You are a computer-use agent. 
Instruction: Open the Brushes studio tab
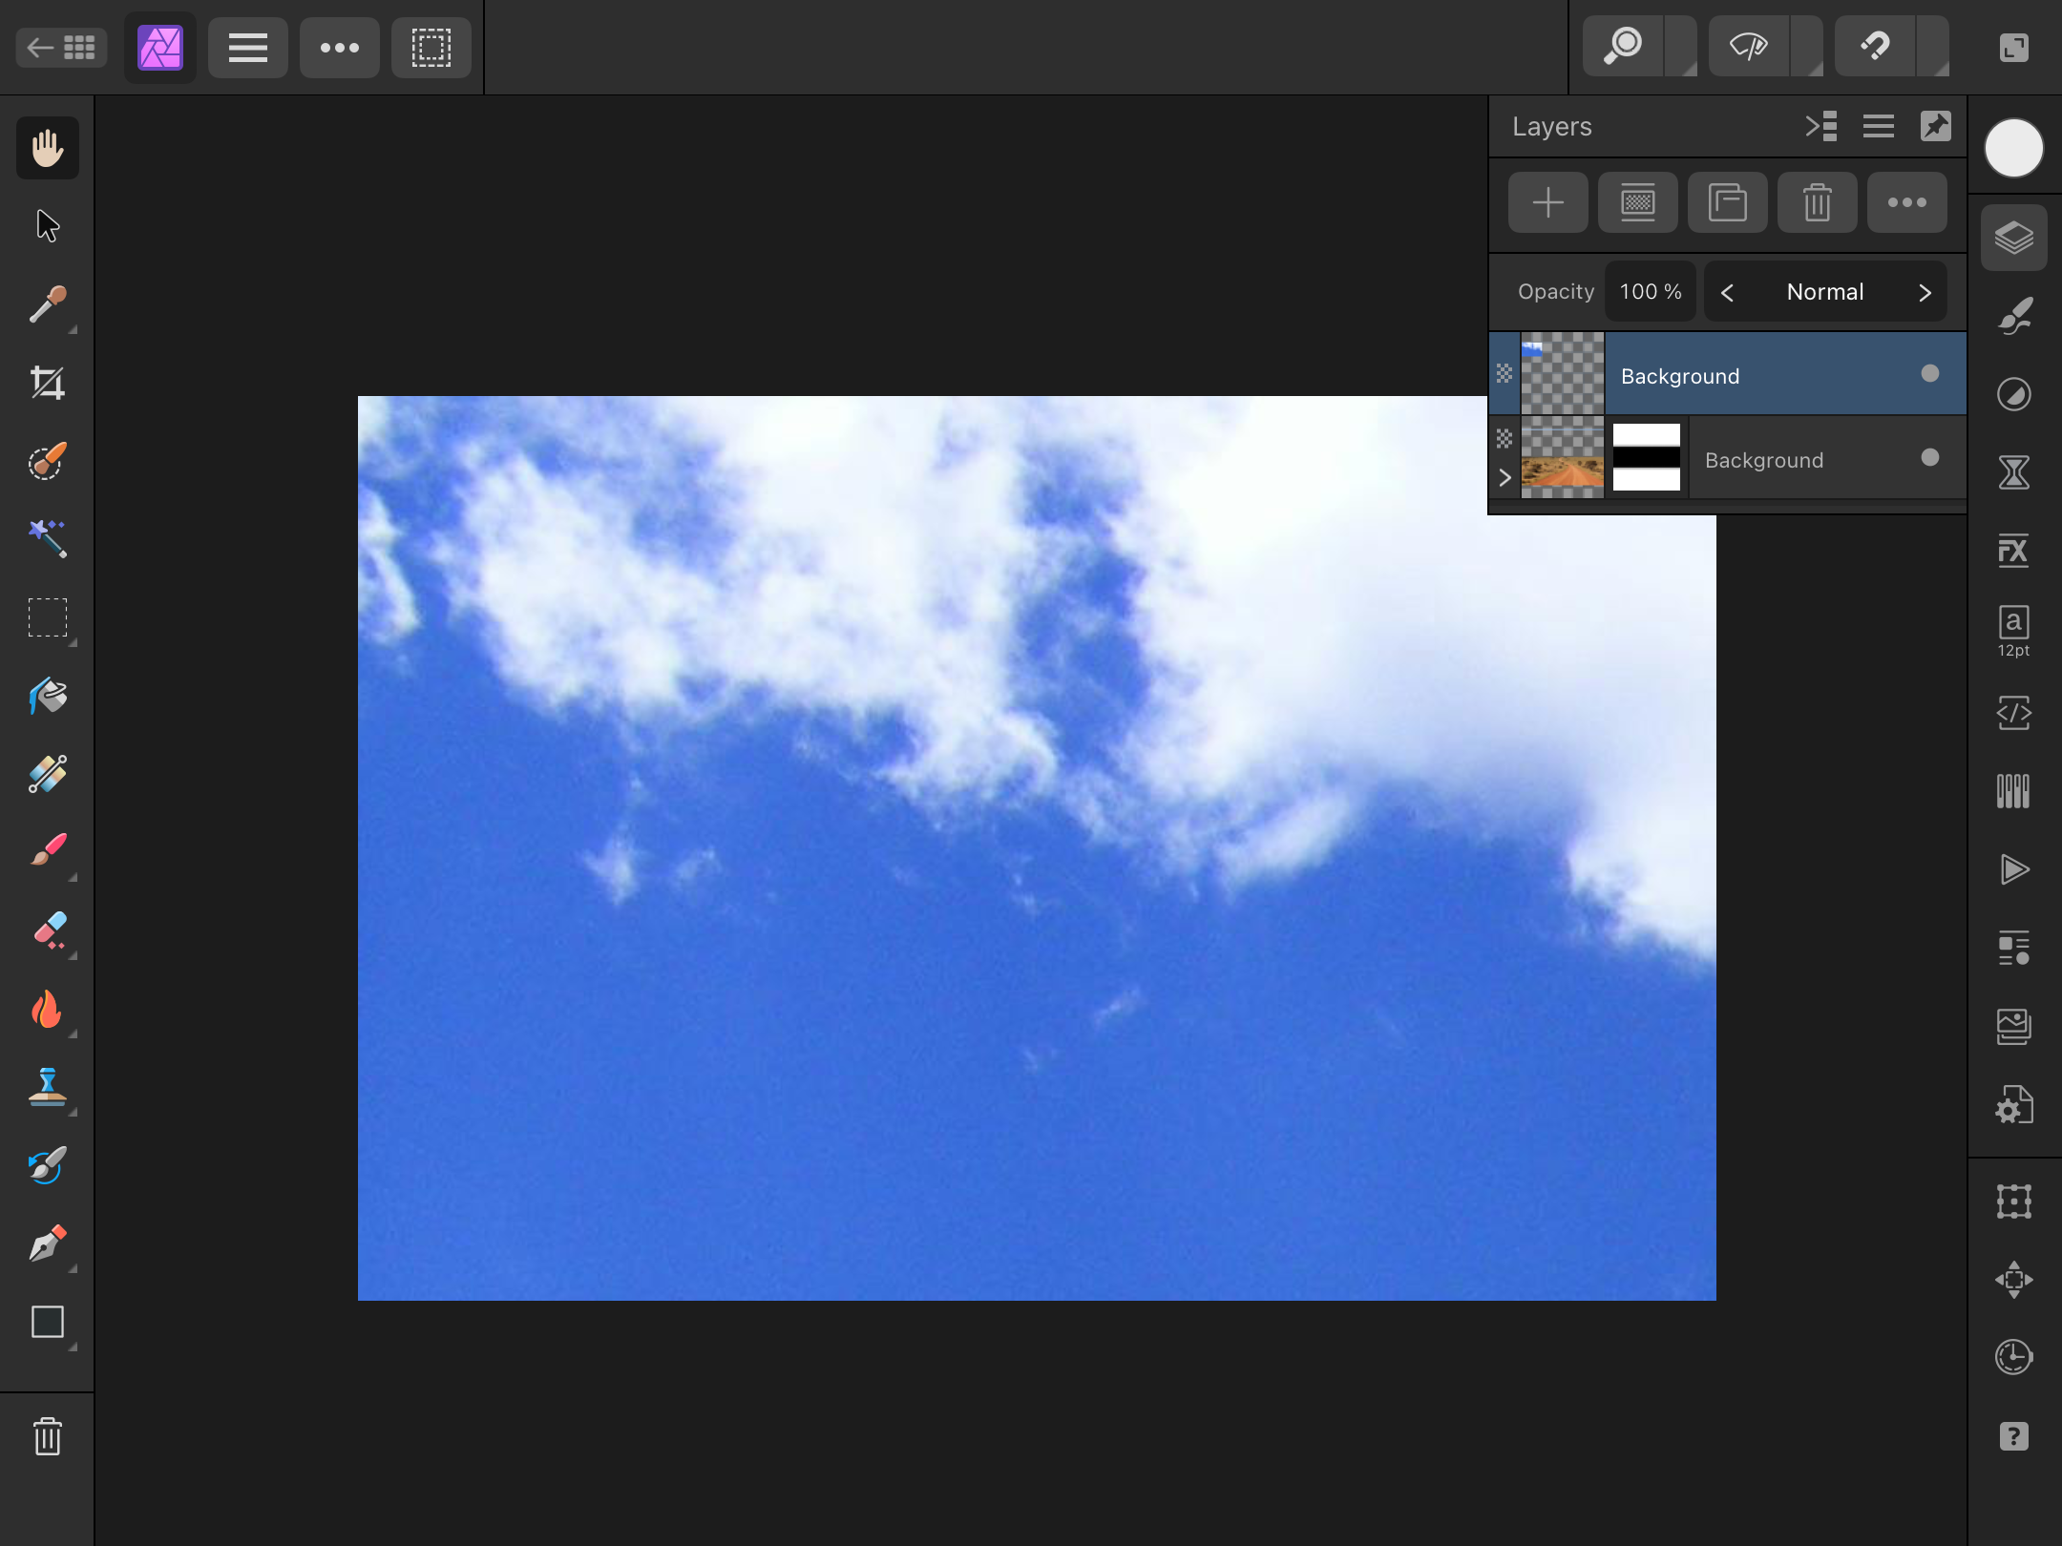[2014, 316]
